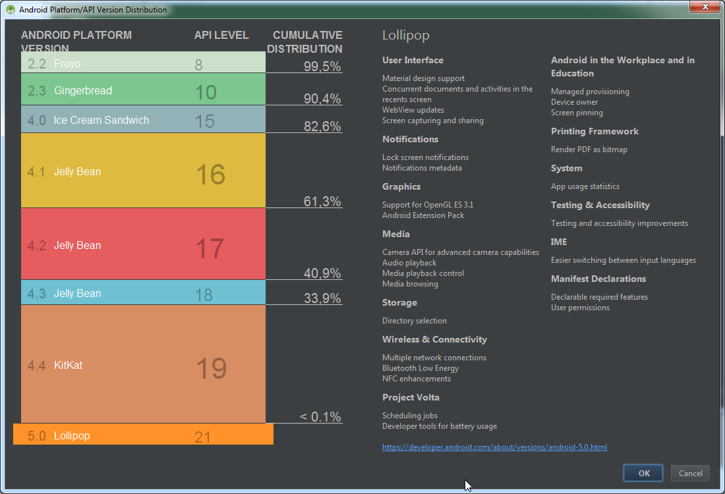The width and height of the screenshot is (725, 494).
Task: Click the 61,3% cumulative distribution value
Action: [x=322, y=201]
